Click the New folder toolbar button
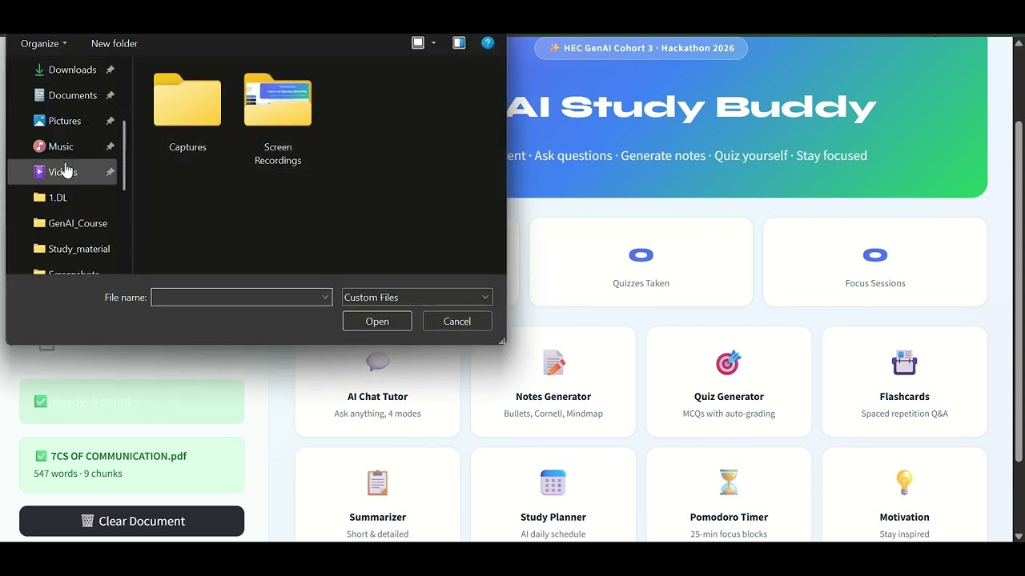 [115, 43]
